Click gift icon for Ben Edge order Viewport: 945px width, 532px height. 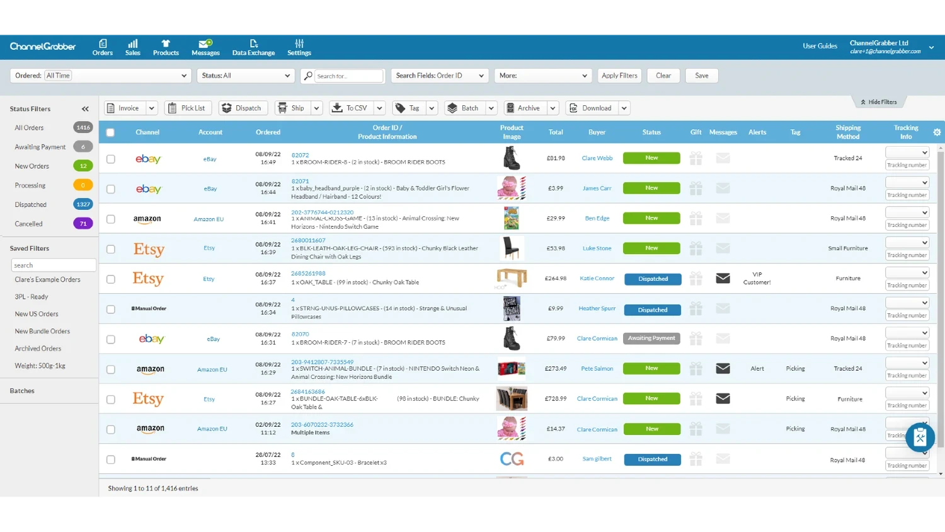696,218
